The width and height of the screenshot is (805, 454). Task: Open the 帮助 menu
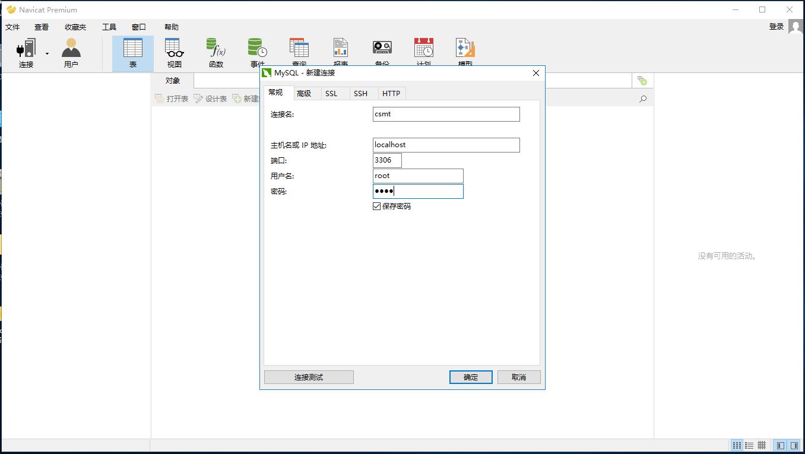[172, 27]
